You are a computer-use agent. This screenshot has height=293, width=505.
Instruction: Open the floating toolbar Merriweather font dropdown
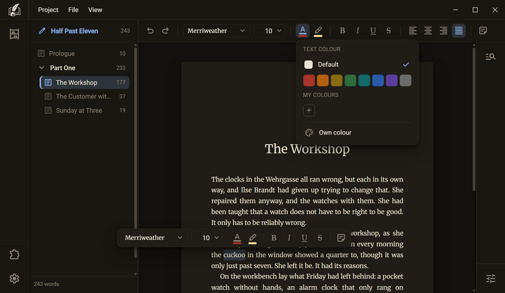point(153,238)
